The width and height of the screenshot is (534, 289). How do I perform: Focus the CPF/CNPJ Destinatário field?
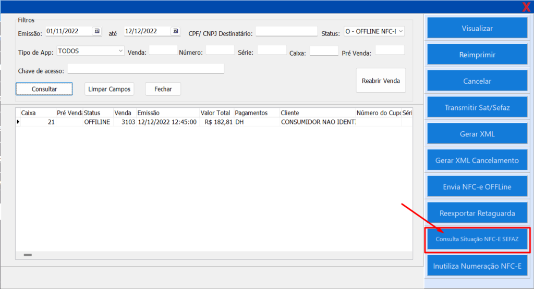click(286, 32)
